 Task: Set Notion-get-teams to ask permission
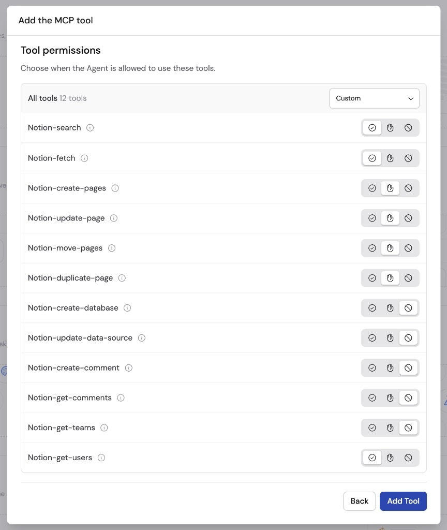[x=390, y=428]
